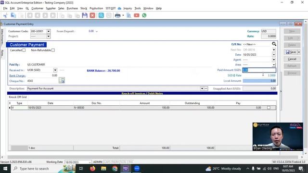Click the Local Amount field
The height and width of the screenshot is (173, 308).
(x=259, y=81)
